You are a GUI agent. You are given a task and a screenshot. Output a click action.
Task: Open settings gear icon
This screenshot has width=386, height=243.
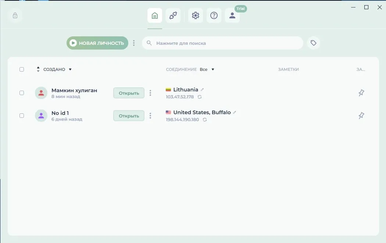click(x=196, y=15)
